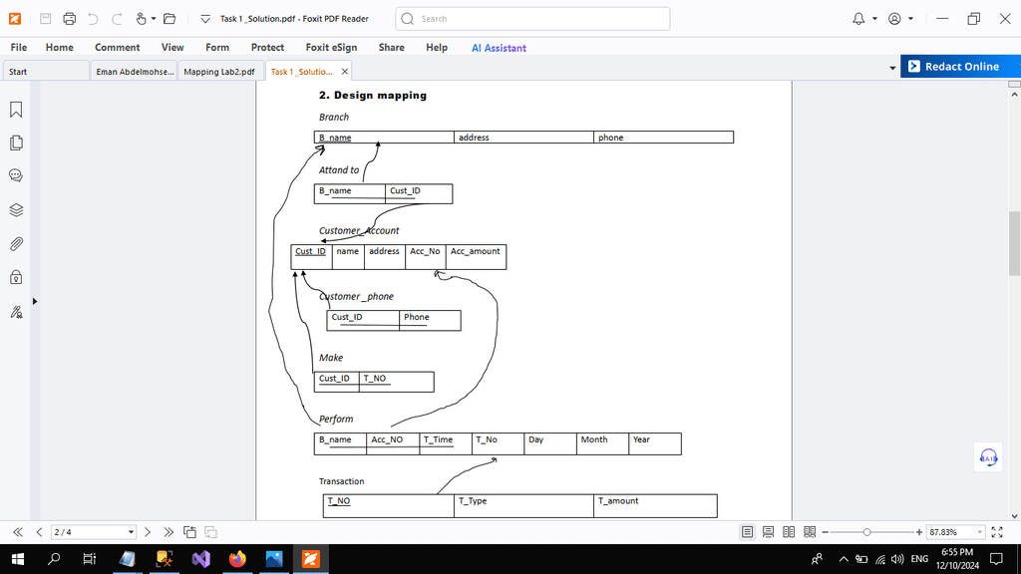Open the AI Assistant tab
Viewport: 1021px width, 574px height.
pos(499,48)
